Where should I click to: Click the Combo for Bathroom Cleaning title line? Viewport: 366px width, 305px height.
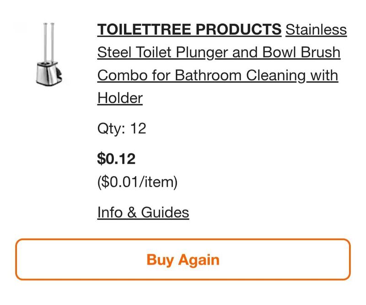point(218,75)
